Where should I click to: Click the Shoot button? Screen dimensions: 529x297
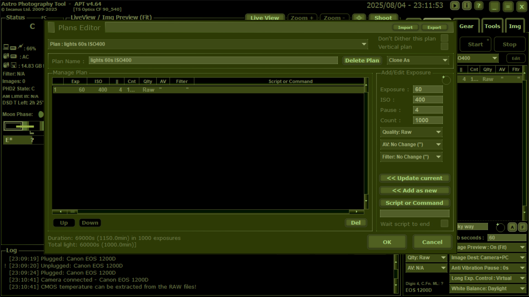click(383, 18)
